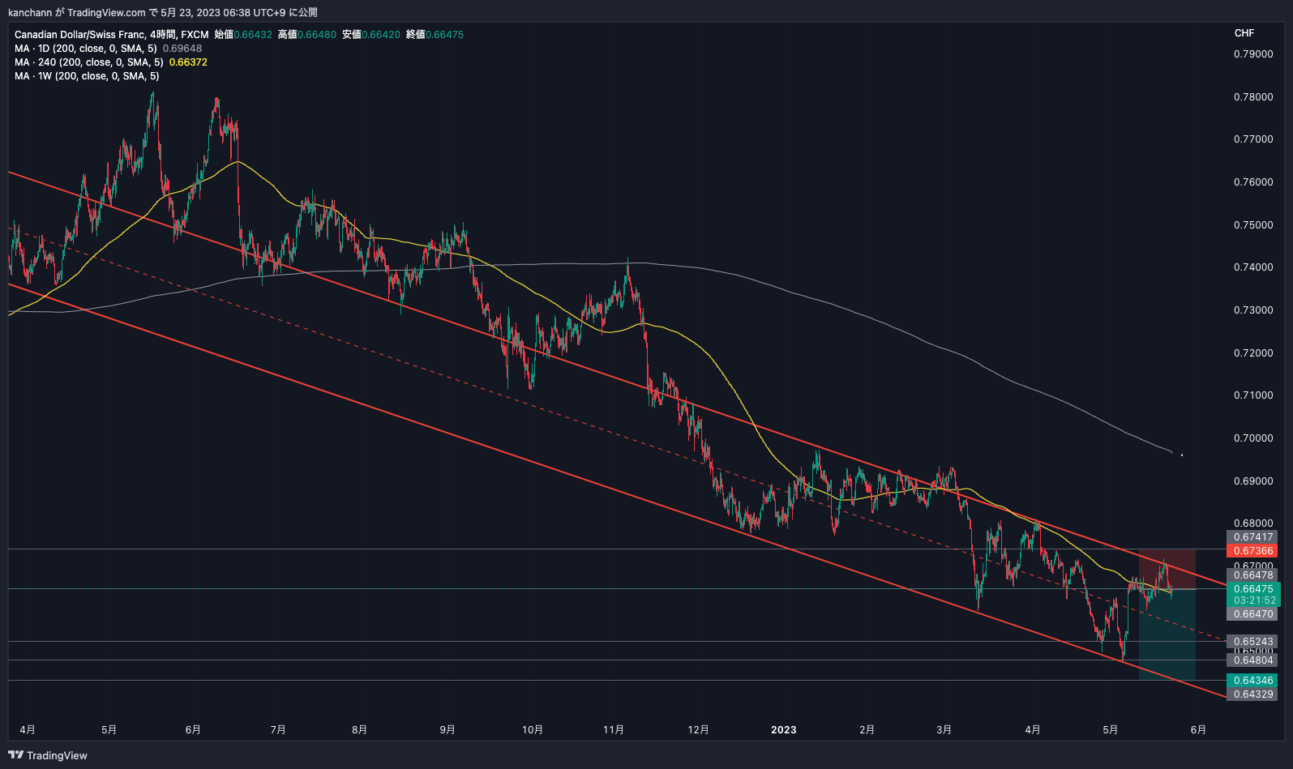Click the 03:21:52 candle countdown label
The width and height of the screenshot is (1293, 769).
point(1253,600)
